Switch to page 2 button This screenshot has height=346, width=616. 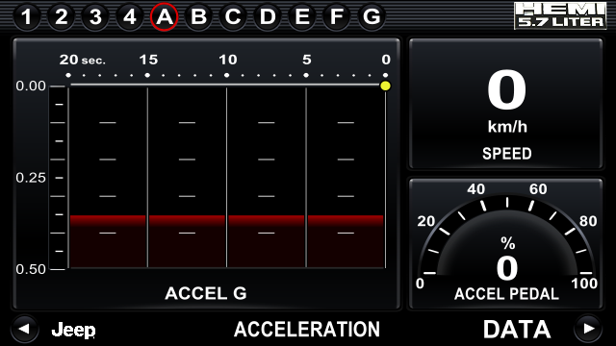[x=61, y=17]
